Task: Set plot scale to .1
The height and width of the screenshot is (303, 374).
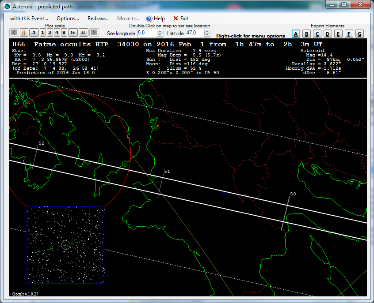Action: (34, 33)
